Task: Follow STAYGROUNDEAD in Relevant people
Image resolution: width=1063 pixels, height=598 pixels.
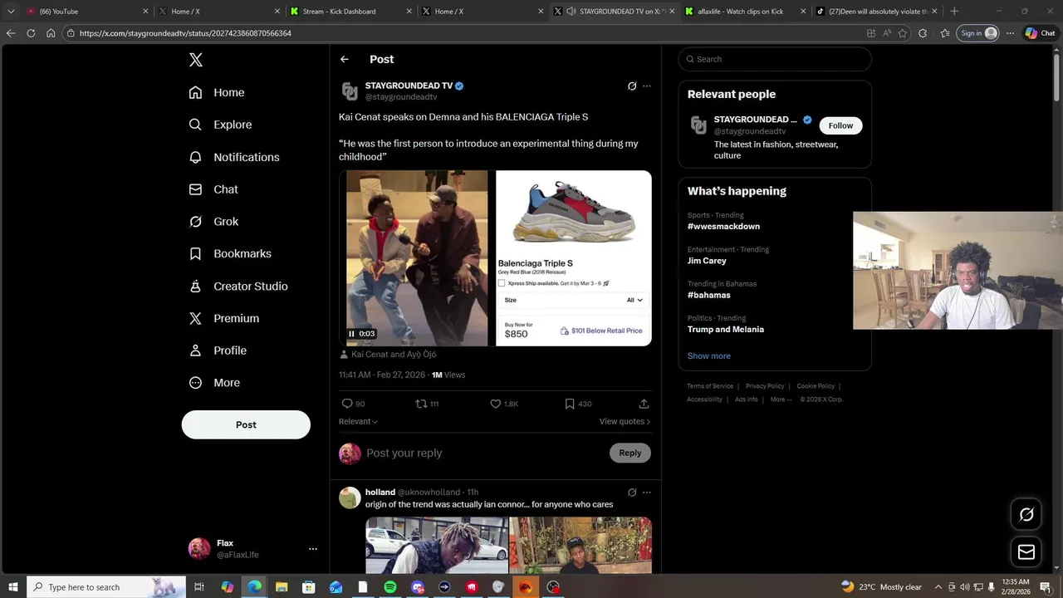Action: [x=840, y=125]
